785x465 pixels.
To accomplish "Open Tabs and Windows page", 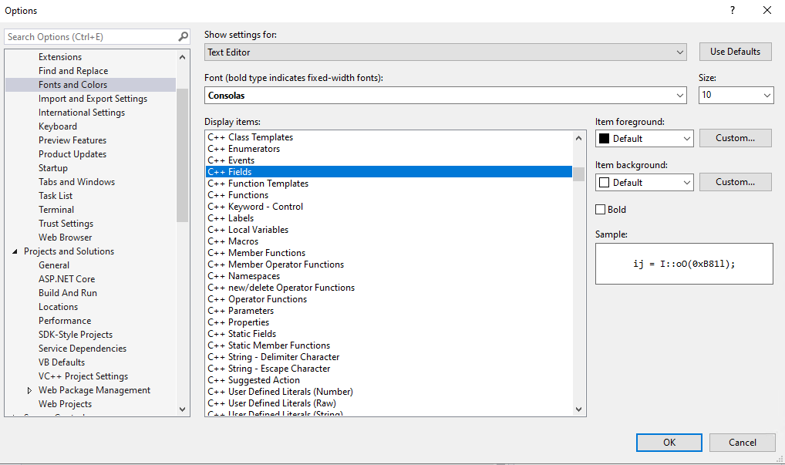I will [76, 182].
